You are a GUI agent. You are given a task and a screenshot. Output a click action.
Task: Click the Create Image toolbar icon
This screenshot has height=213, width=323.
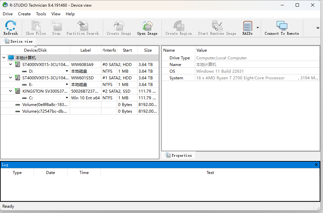coord(119,28)
